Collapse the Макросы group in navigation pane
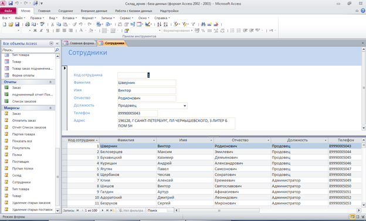Screen dimensions: 366x221 pyautogui.click(x=50, y=108)
